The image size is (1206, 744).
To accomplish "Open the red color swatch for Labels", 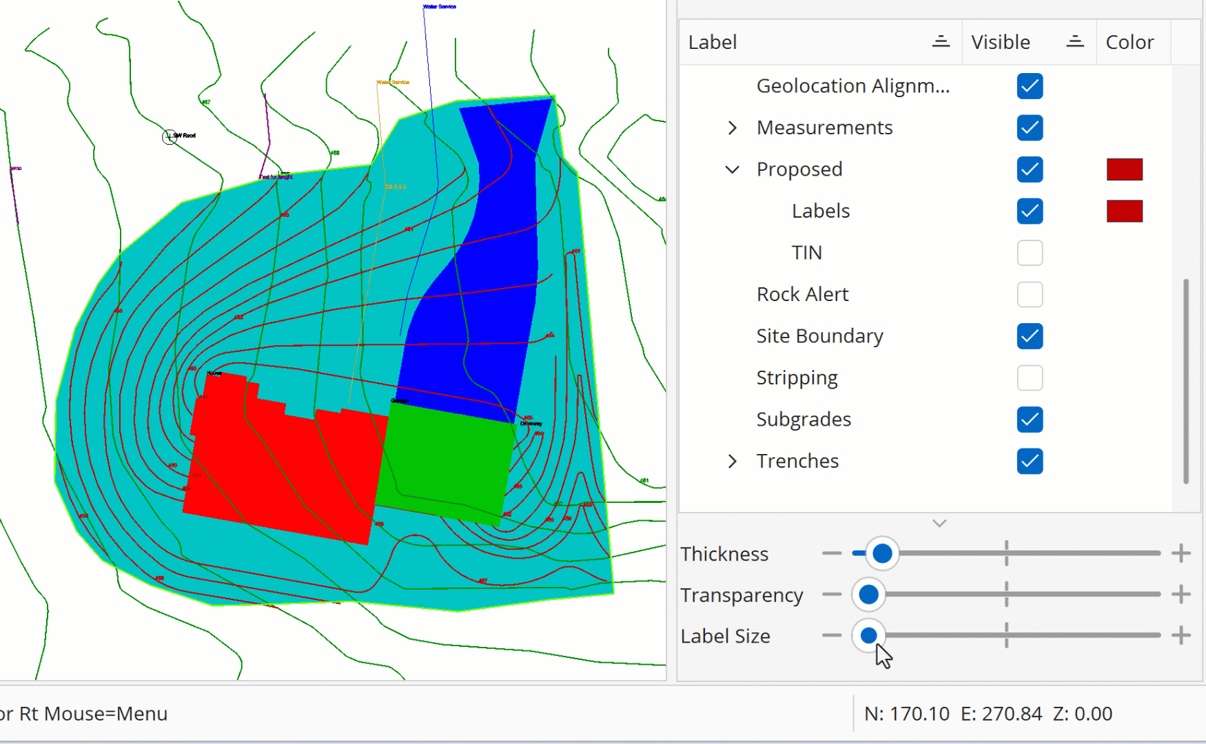I will click(1124, 211).
